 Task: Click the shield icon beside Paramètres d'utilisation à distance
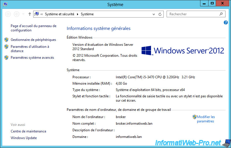6,47
